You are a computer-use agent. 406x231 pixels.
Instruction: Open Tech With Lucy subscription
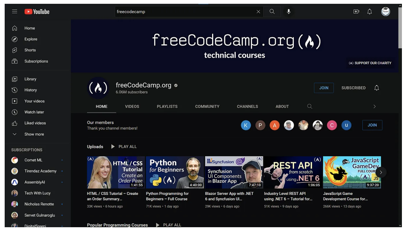tap(38, 193)
